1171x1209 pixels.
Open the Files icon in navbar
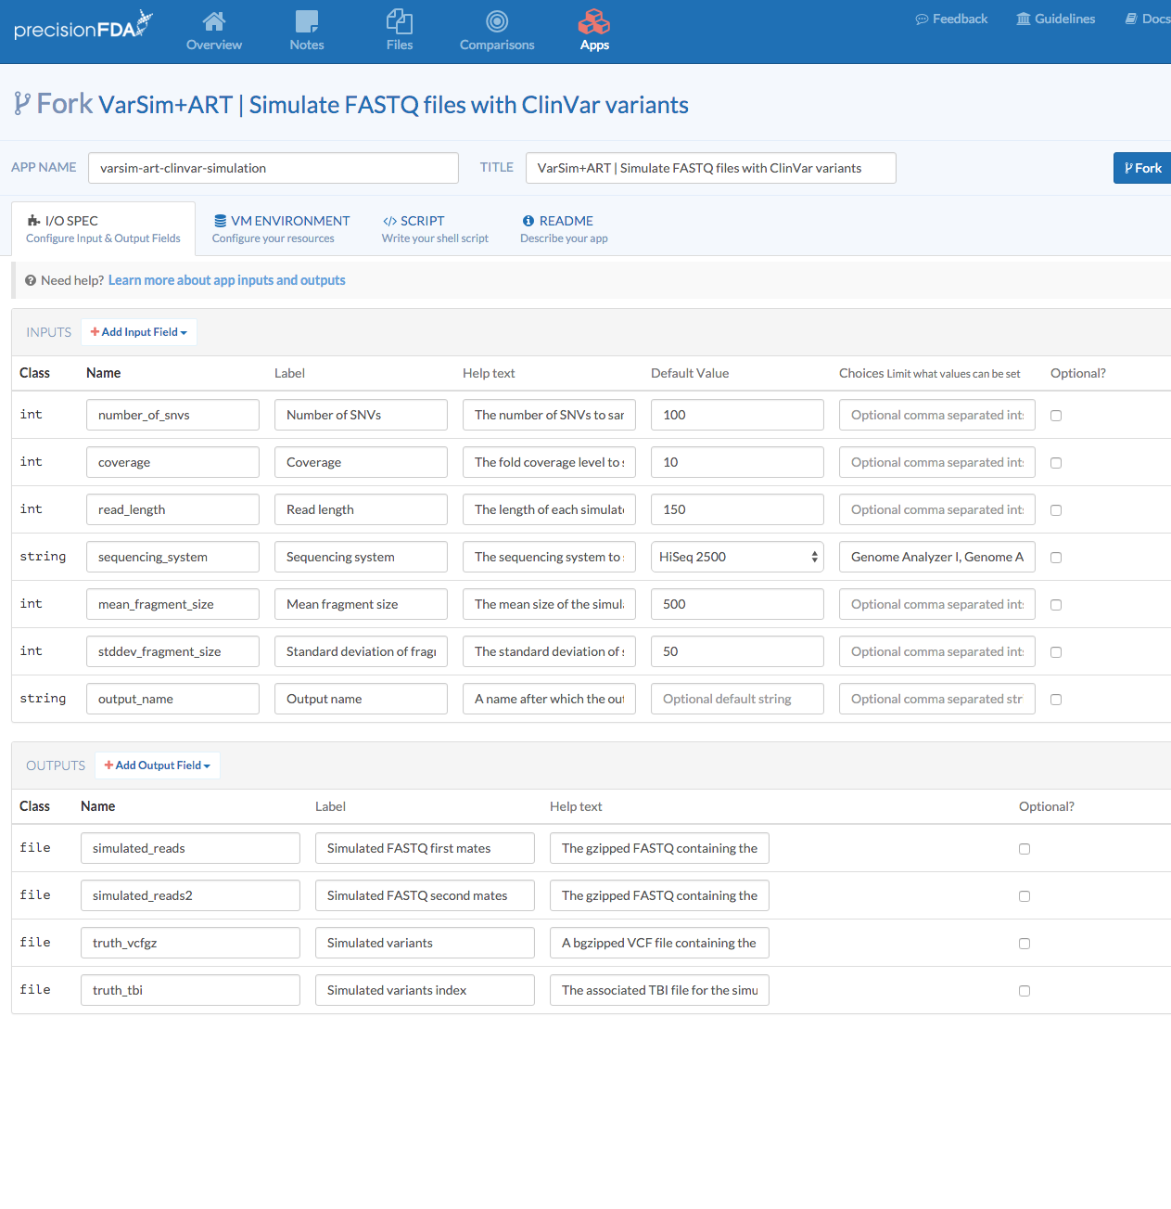400,21
